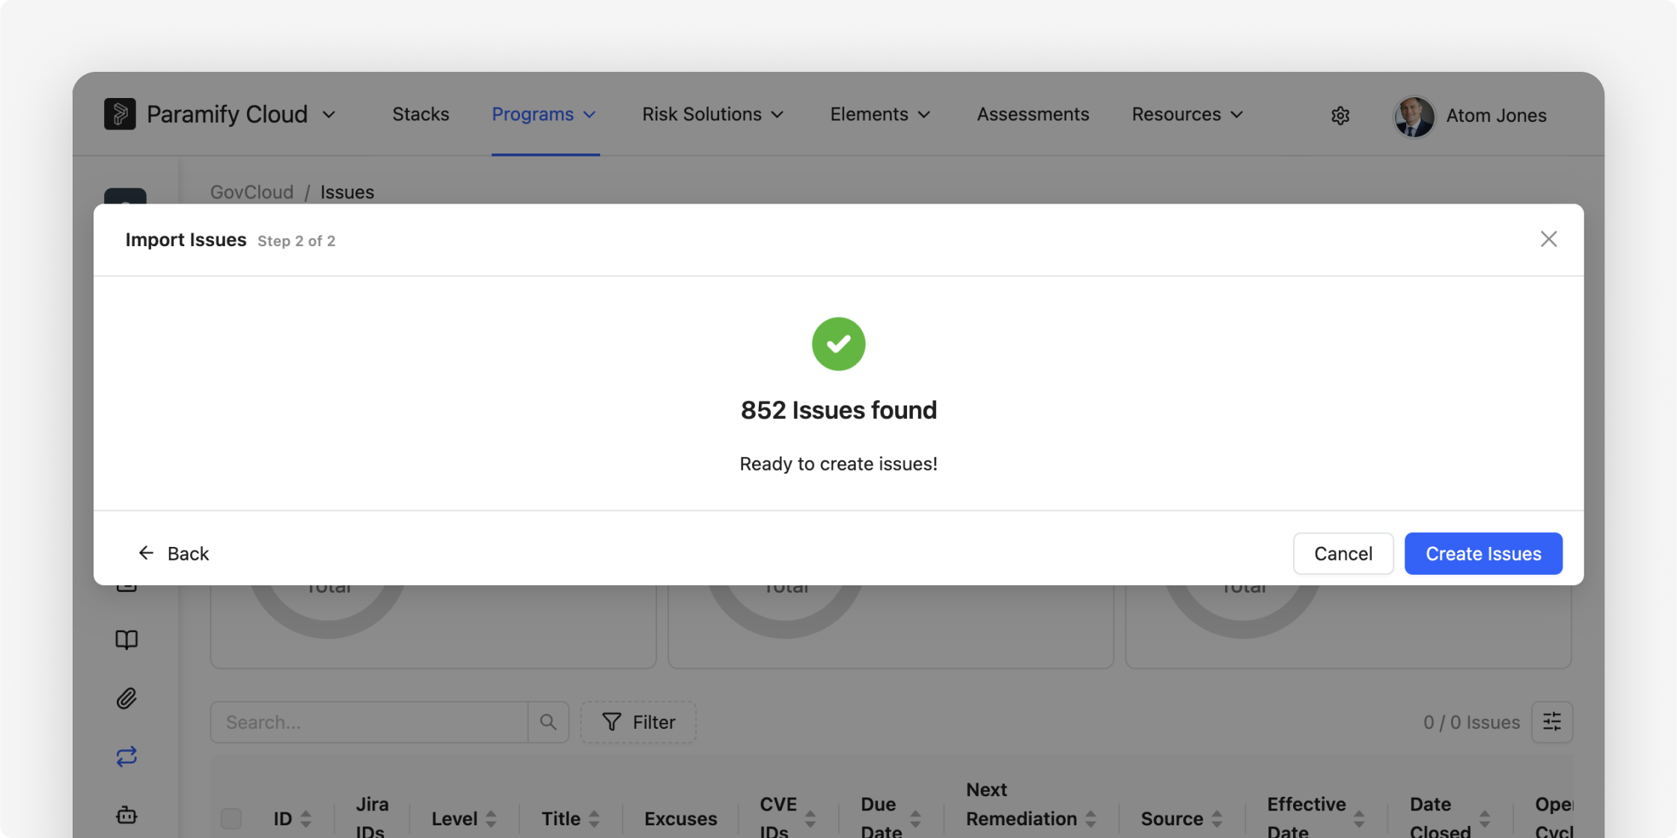Go back to the previous import step
The height and width of the screenshot is (838, 1677).
coord(174,554)
